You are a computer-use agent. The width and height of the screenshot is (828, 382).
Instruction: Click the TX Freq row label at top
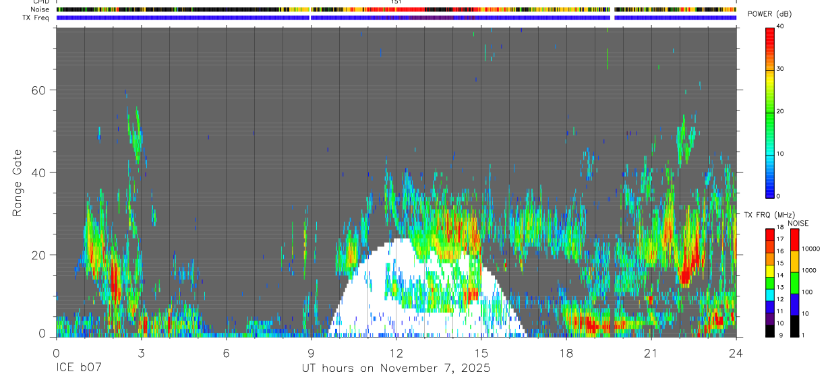point(36,18)
